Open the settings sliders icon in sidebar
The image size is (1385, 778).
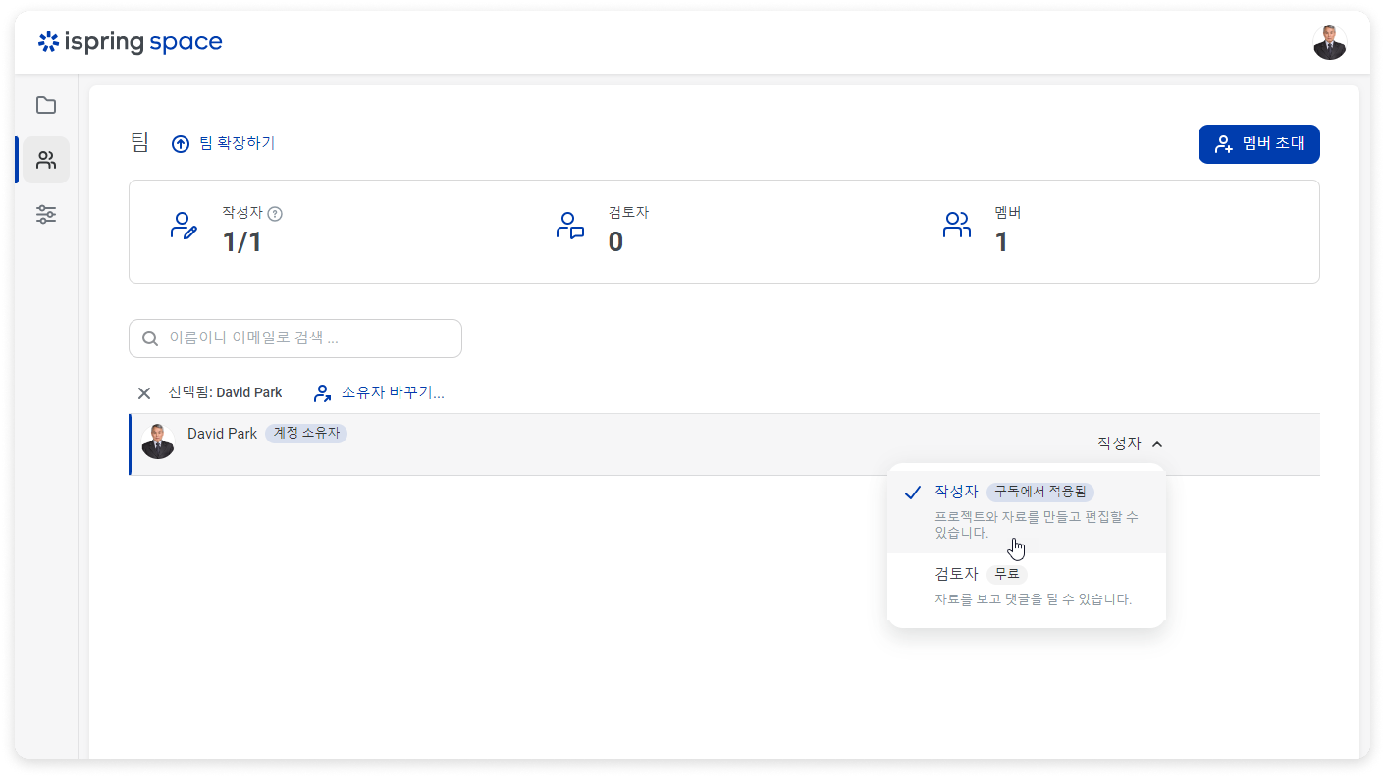pyautogui.click(x=46, y=214)
